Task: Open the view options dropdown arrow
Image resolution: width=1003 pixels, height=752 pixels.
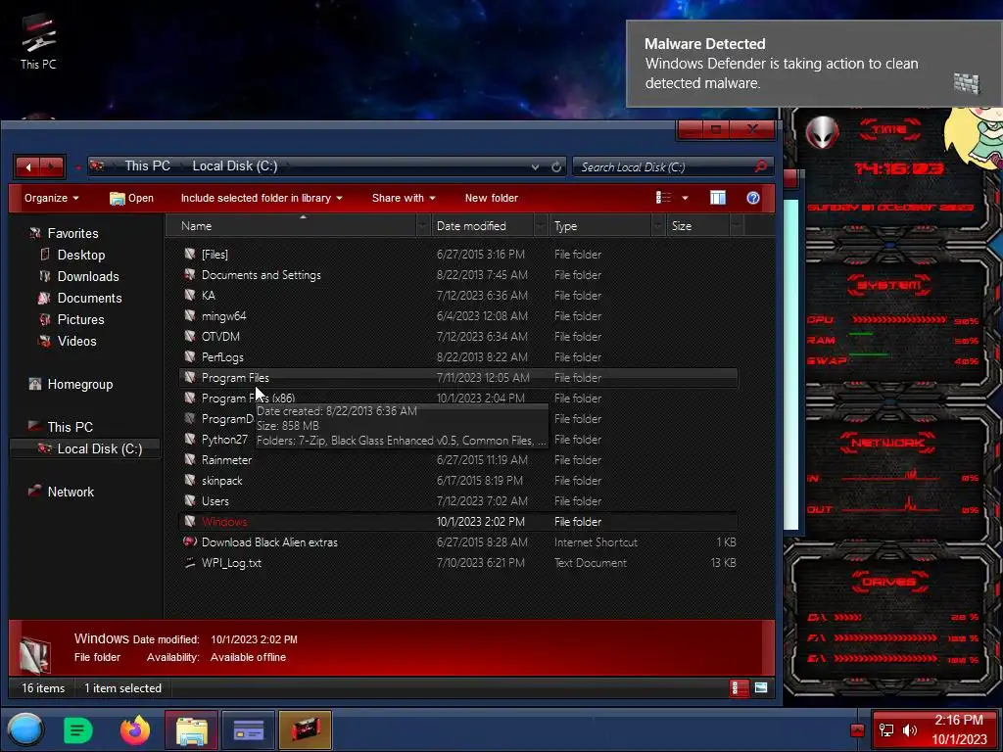Action: click(685, 198)
